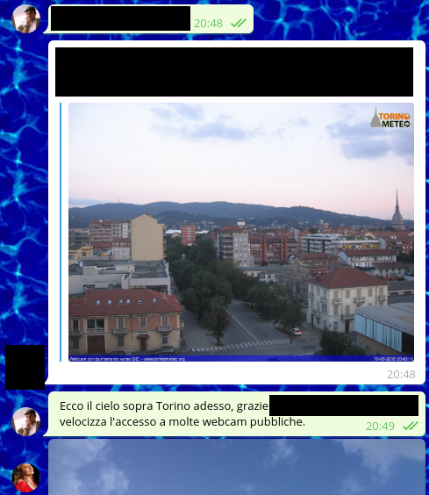Click read double-check marks beside top 20:48
The width and height of the screenshot is (429, 495).
(239, 23)
